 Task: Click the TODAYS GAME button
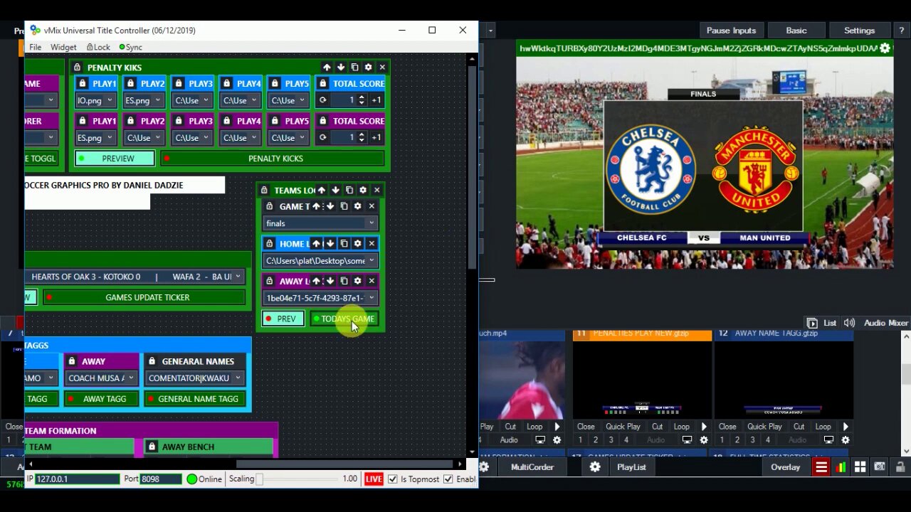(x=345, y=319)
